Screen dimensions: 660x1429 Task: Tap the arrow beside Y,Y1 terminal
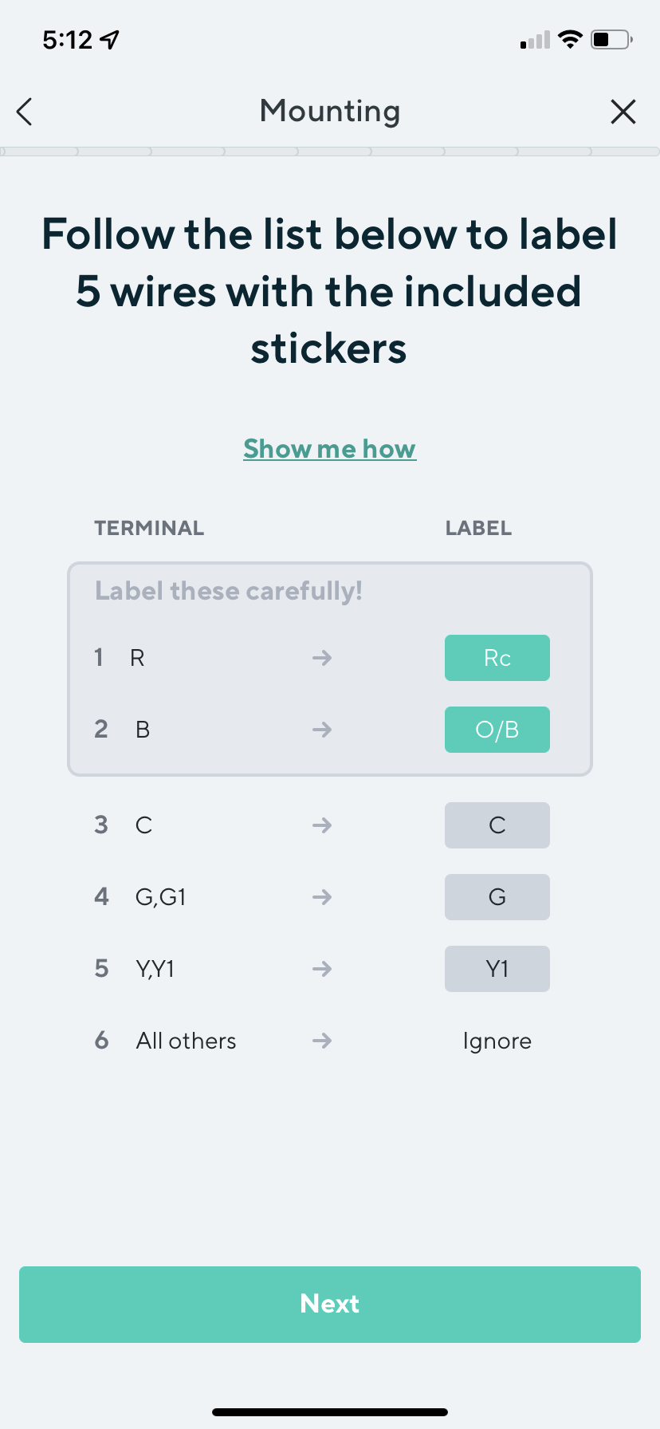(322, 969)
